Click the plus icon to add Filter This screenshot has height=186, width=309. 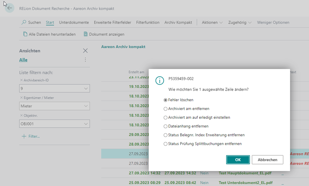24,136
